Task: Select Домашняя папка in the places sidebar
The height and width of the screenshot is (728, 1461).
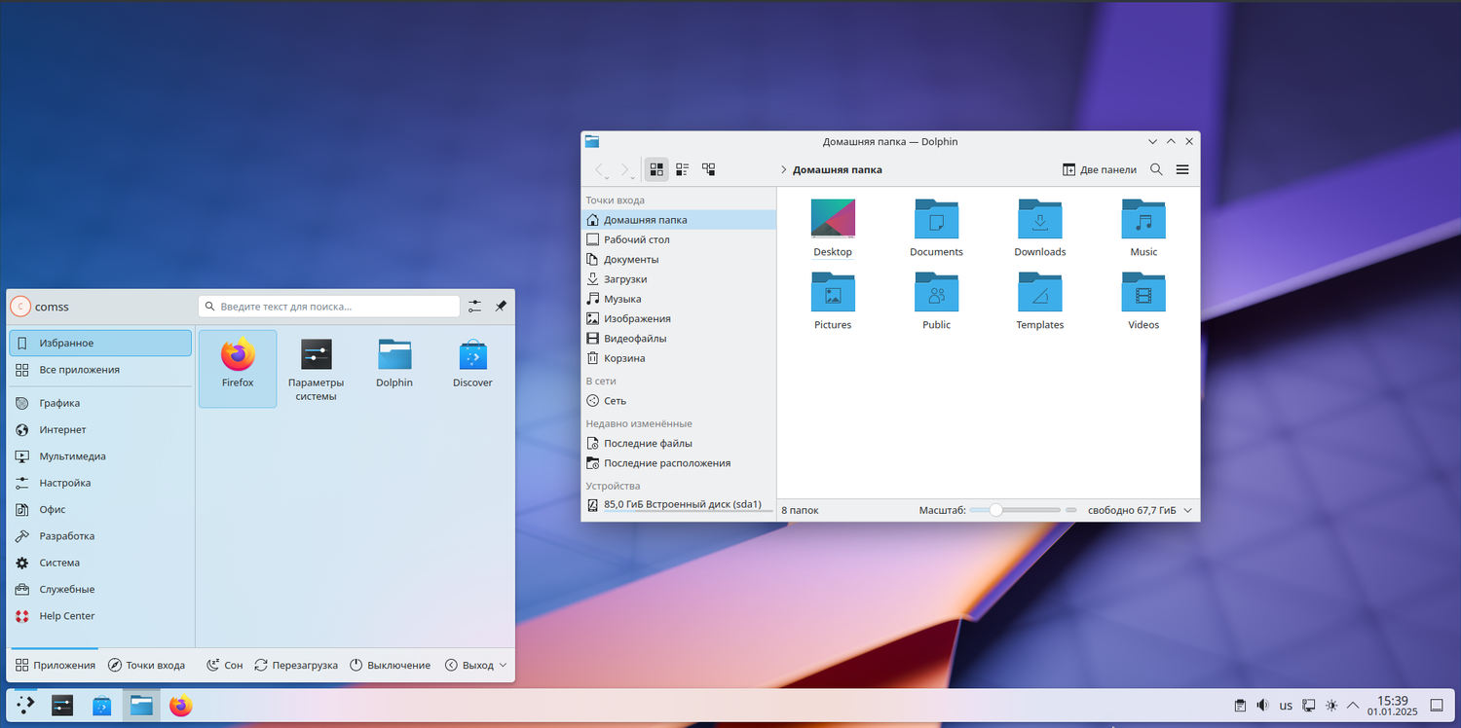Action: (679, 220)
